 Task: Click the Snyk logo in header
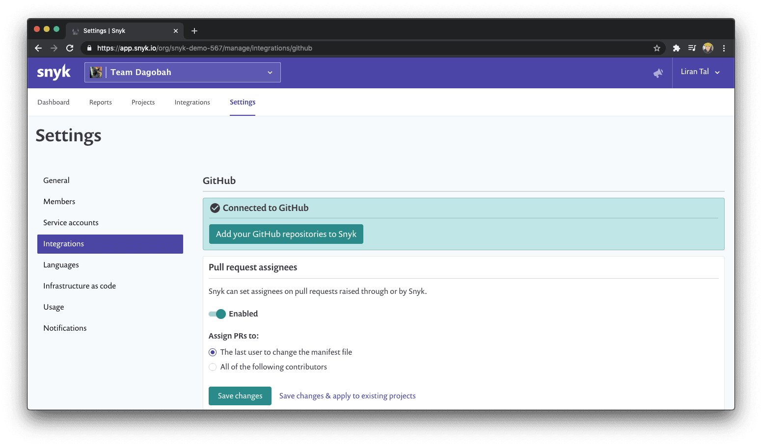(x=54, y=73)
